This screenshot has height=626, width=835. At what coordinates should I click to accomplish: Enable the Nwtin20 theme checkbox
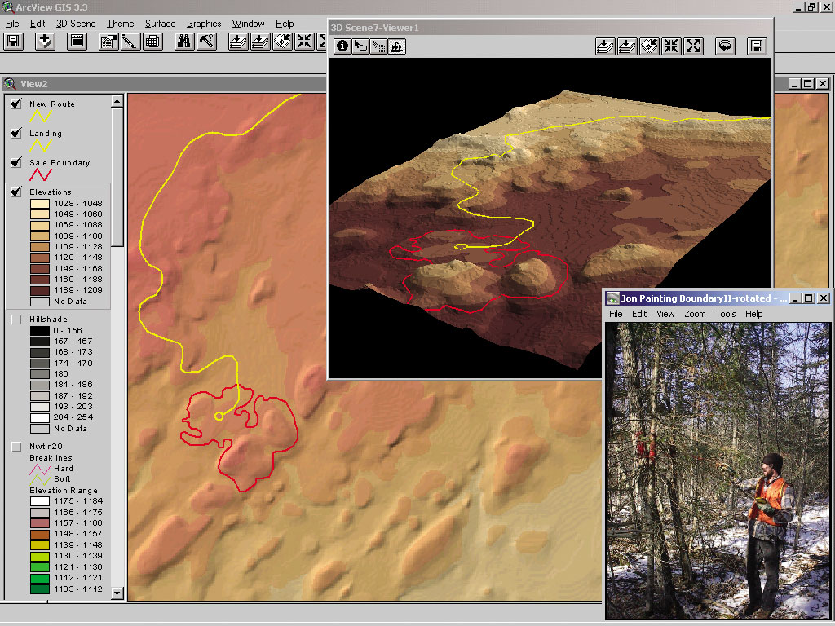pos(16,447)
